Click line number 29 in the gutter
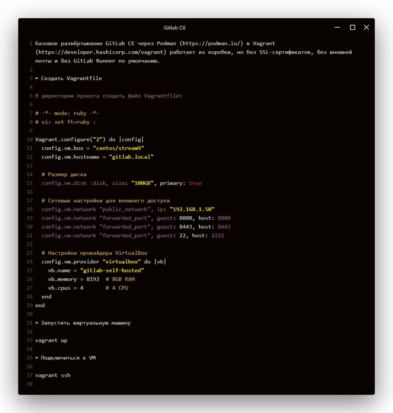The width and height of the screenshot is (393, 413). 29,305
